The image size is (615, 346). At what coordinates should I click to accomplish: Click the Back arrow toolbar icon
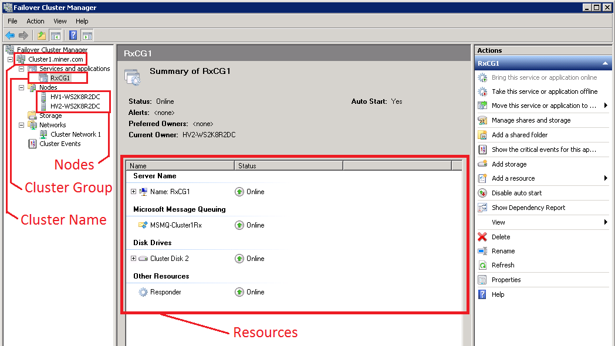pos(10,35)
